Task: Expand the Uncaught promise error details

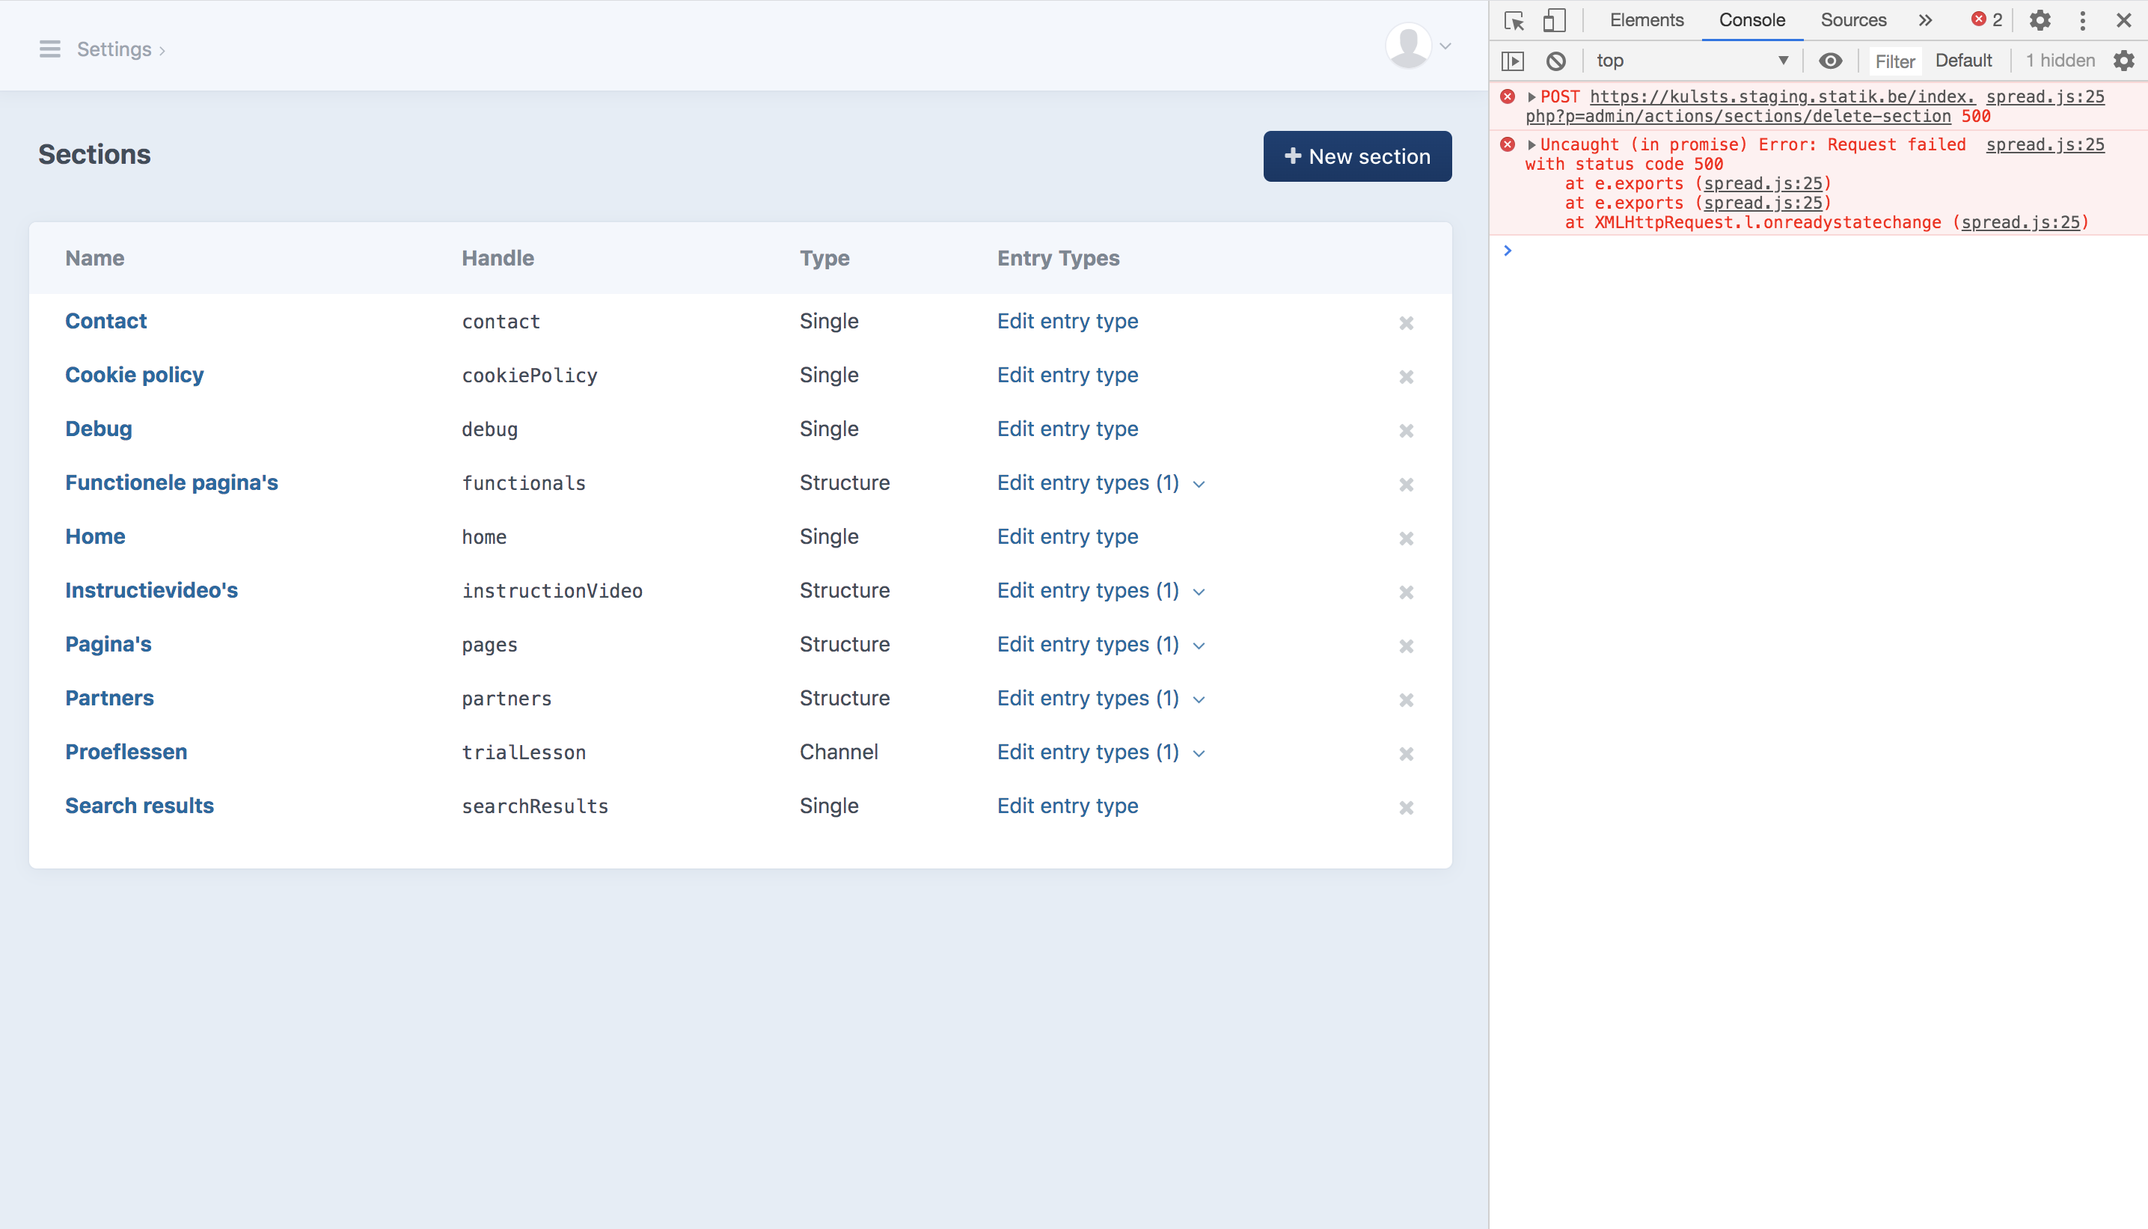Action: 1532,144
